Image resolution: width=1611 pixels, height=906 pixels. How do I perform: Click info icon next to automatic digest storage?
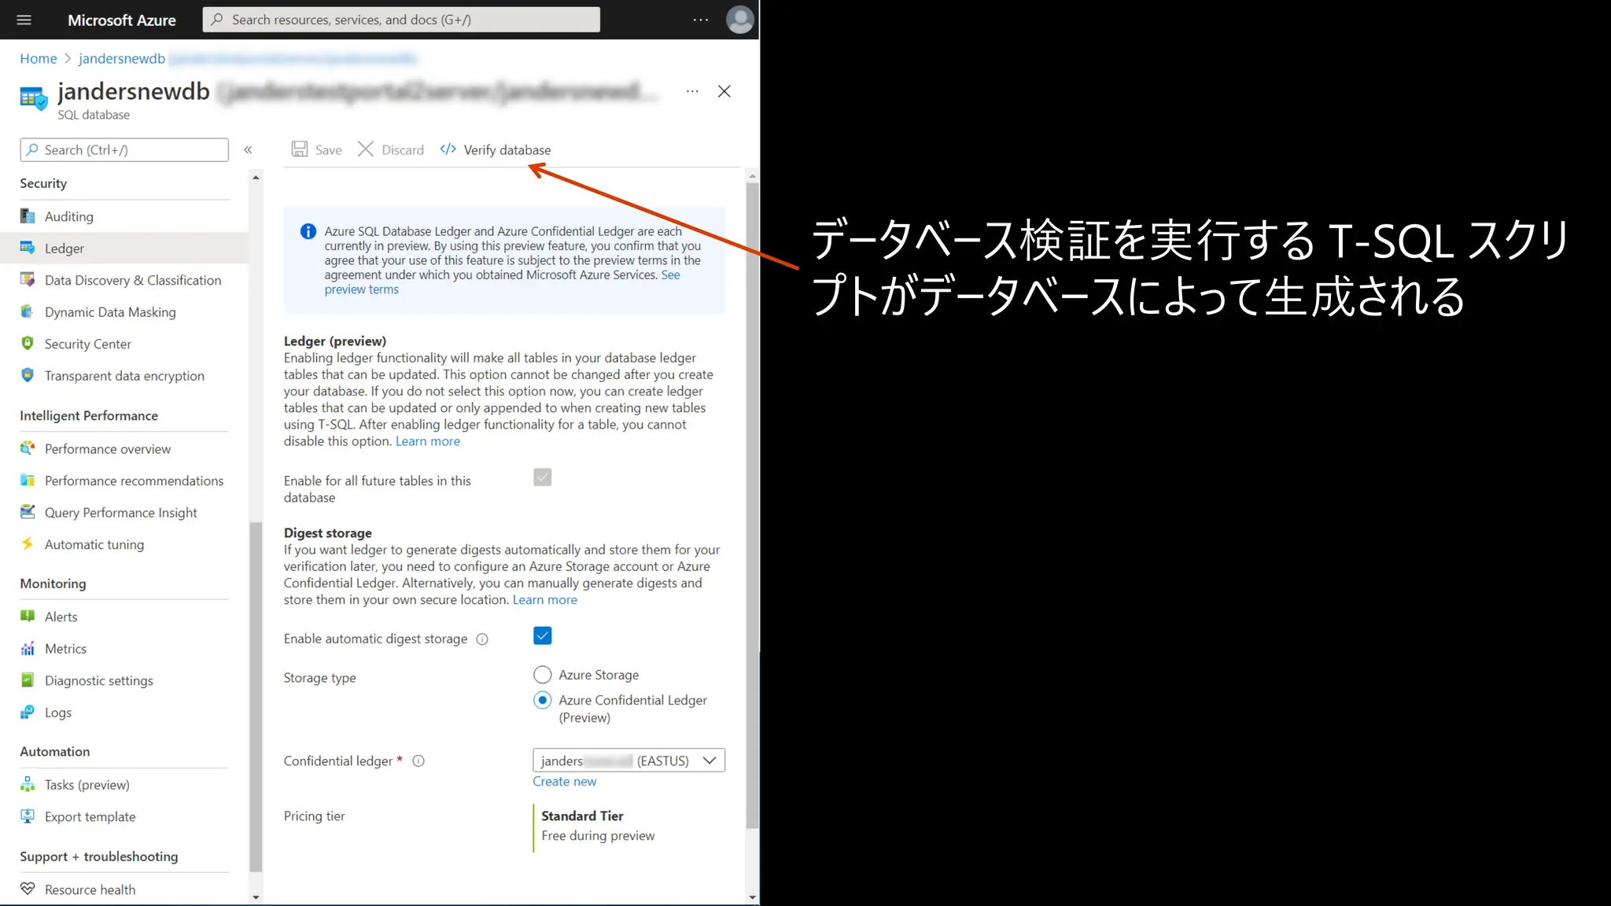(482, 639)
